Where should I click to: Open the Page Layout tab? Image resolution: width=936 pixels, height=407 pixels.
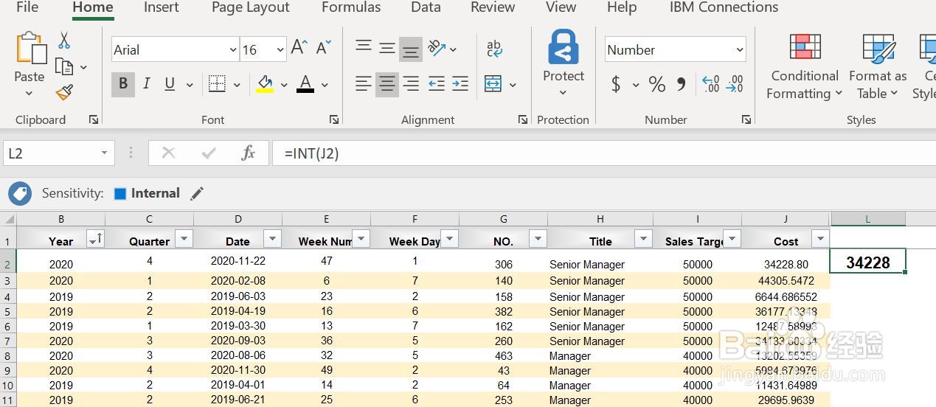point(250,8)
